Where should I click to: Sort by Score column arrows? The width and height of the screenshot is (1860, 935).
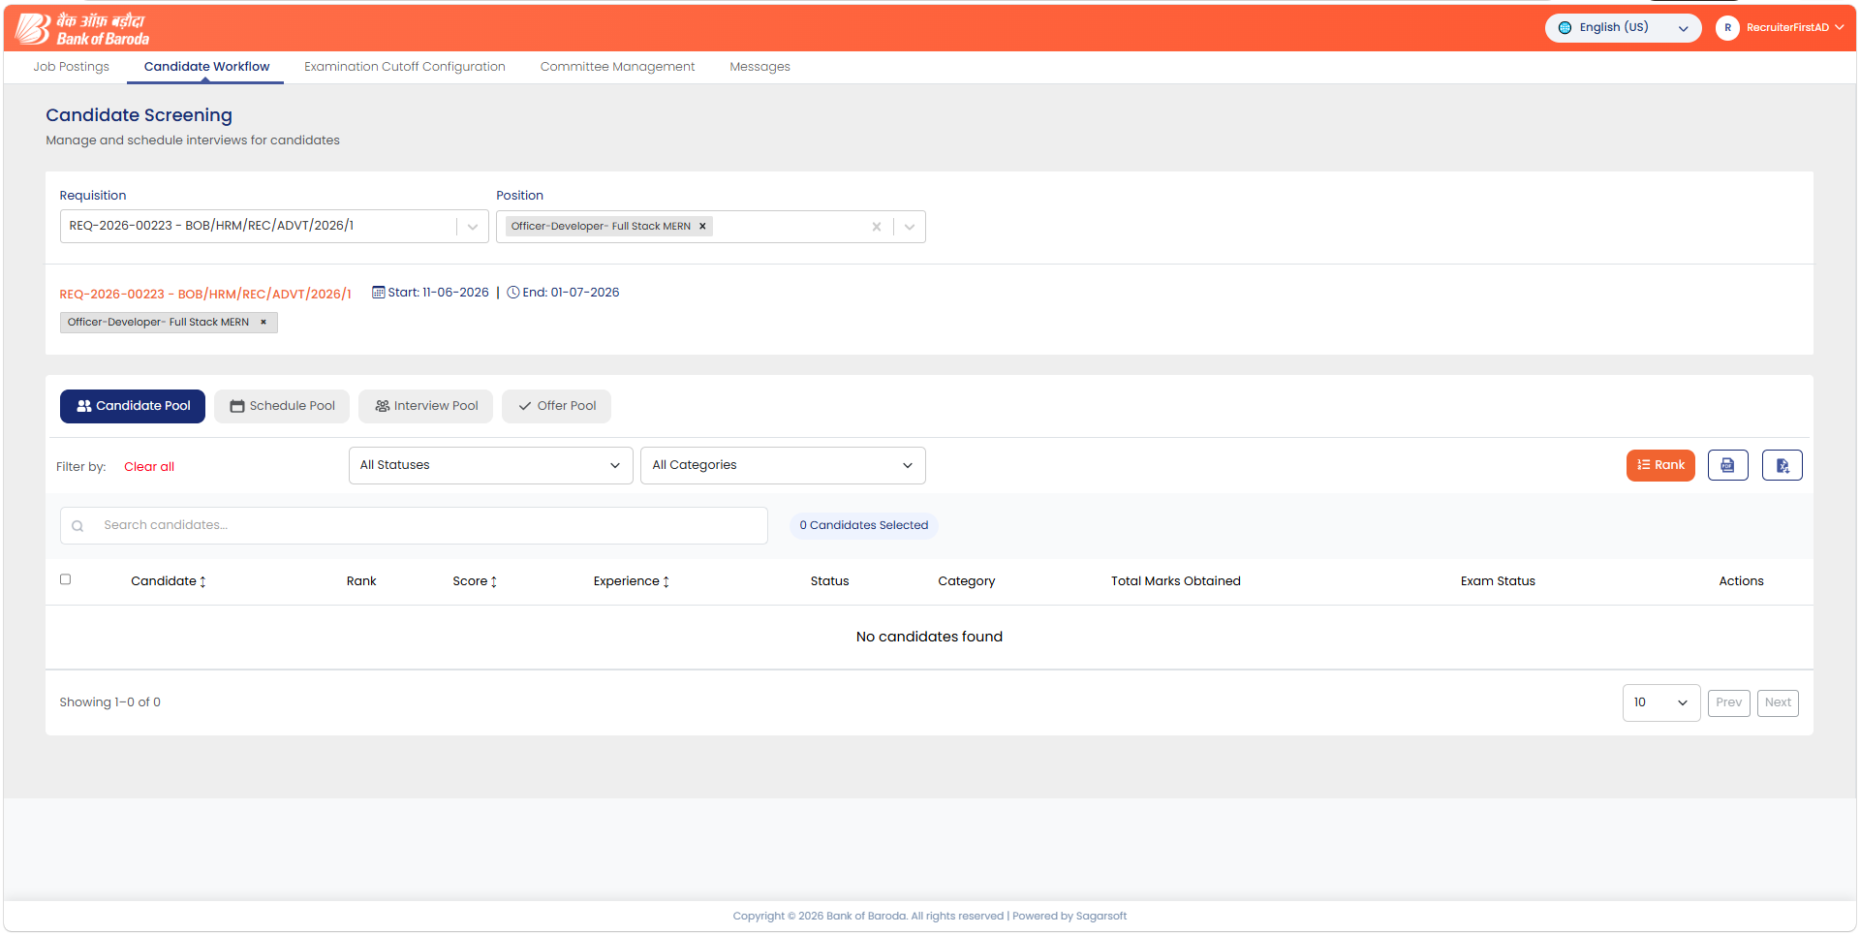(x=494, y=581)
